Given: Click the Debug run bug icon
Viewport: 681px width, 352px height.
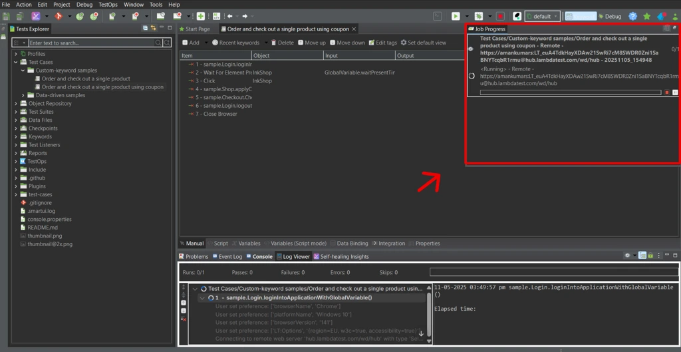Looking at the screenshot, I should [x=478, y=16].
